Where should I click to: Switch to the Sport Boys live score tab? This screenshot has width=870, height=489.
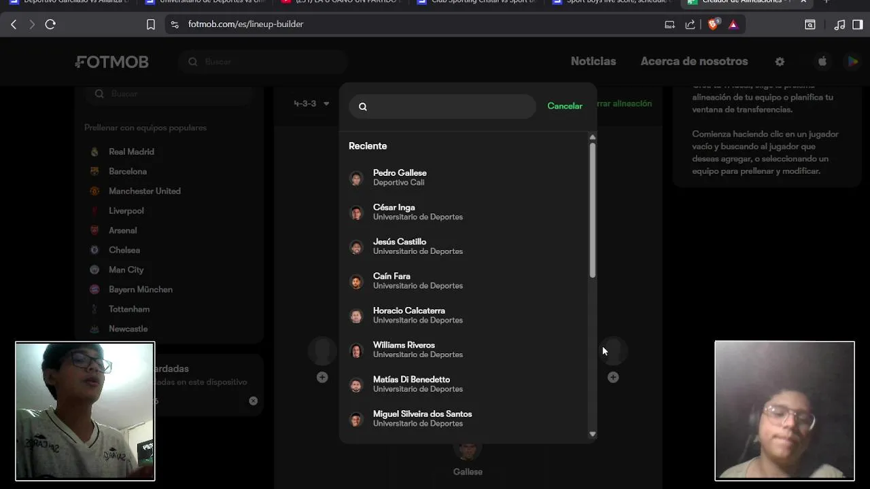(x=610, y=3)
